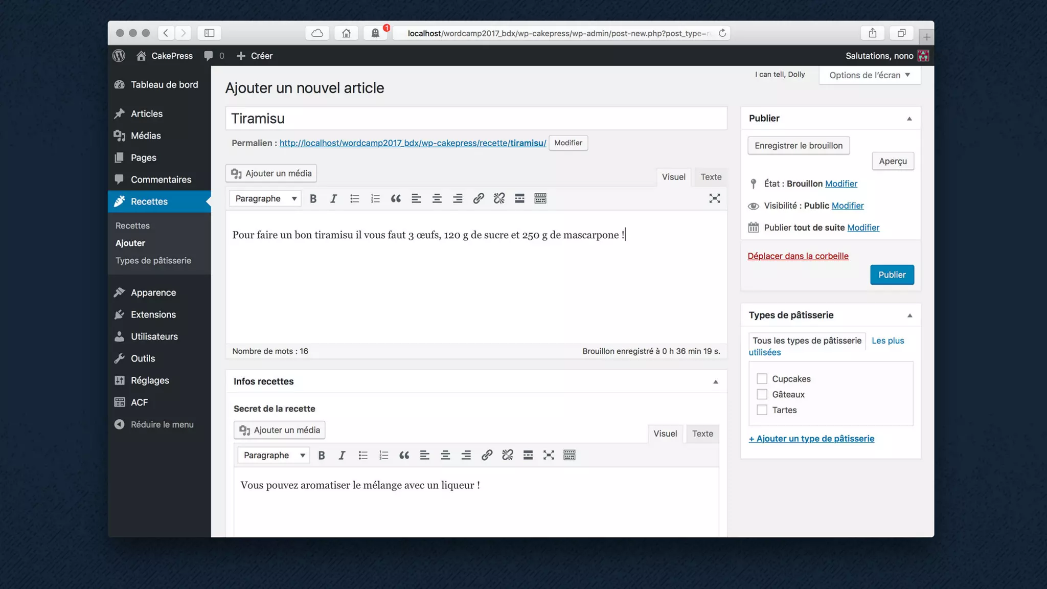
Task: Select the Tartes checkbox
Action: (x=762, y=410)
